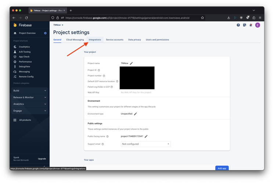The height and width of the screenshot is (183, 274).
Task: Edit the project name pencil icon
Action: click(x=131, y=63)
